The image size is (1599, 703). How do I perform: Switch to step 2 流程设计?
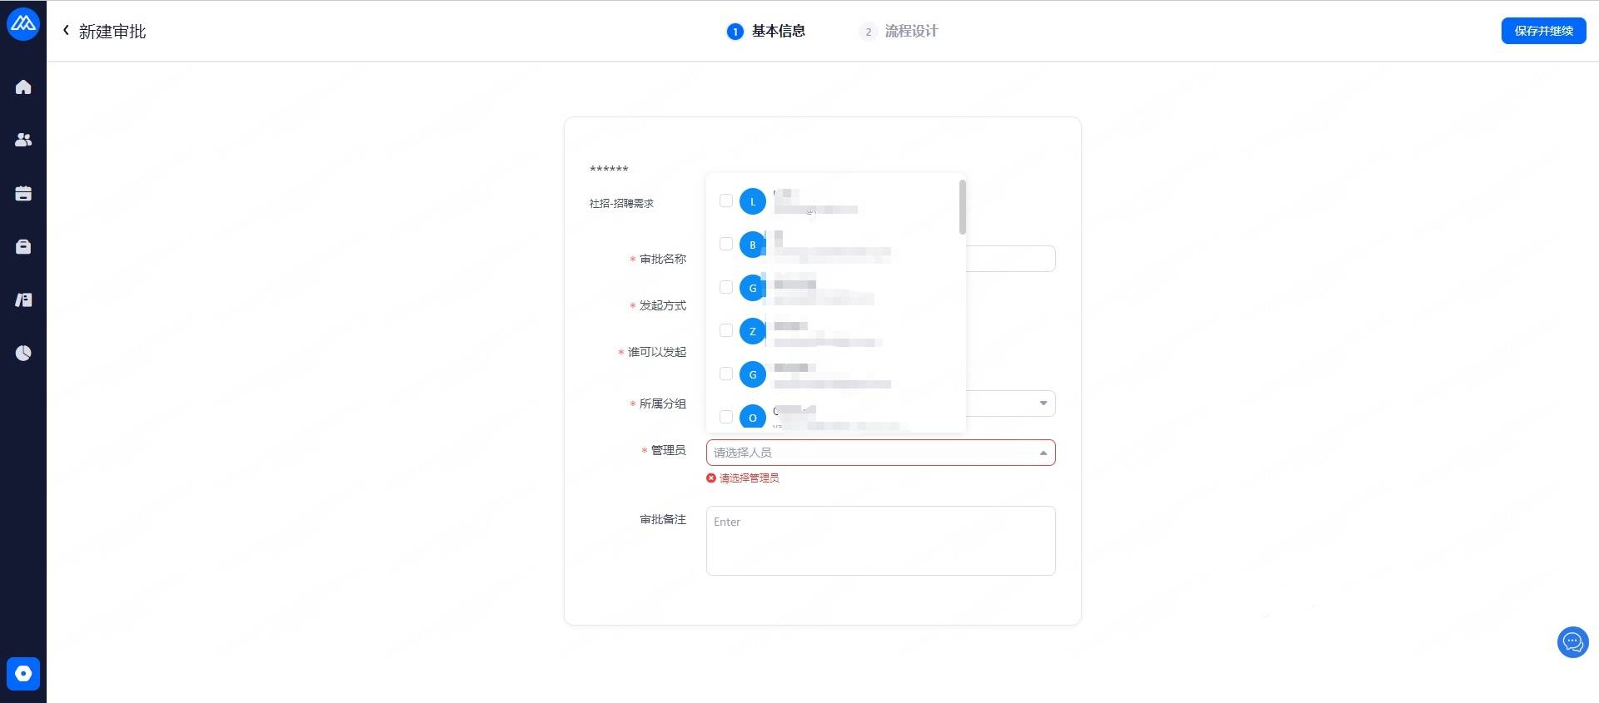899,32
